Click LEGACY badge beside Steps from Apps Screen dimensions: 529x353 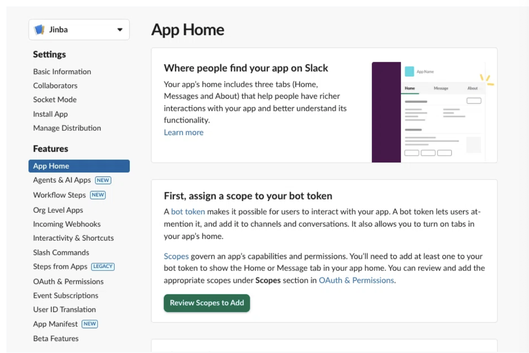(103, 267)
